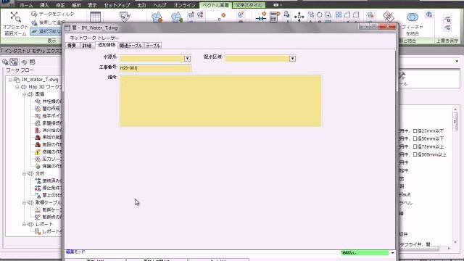Select the レポート child item in tree
Image resolution: width=464 pixels, height=261 pixels.
[49, 232]
